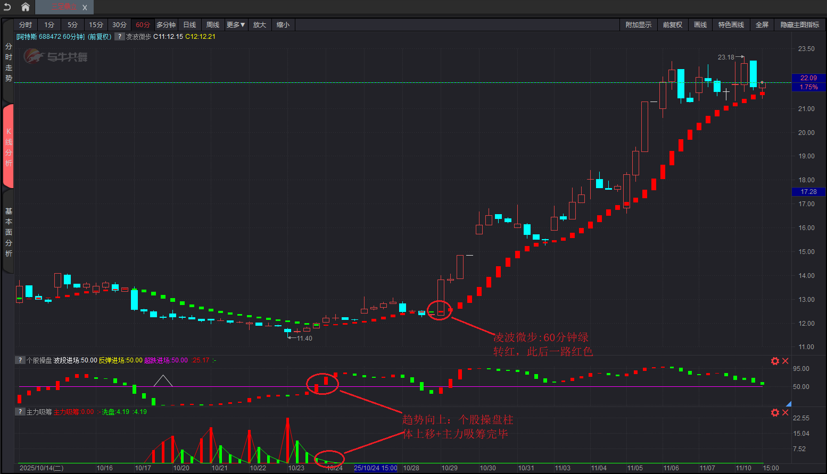Open settings gear of 主力吸筹 panel
Viewport: 827px width, 474px height.
click(775, 413)
